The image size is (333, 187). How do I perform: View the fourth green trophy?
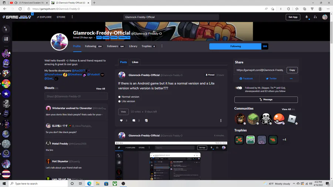point(273,140)
